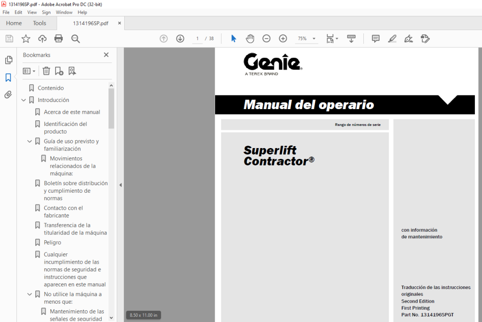
Task: Open the Sign menu
Action: 46,12
